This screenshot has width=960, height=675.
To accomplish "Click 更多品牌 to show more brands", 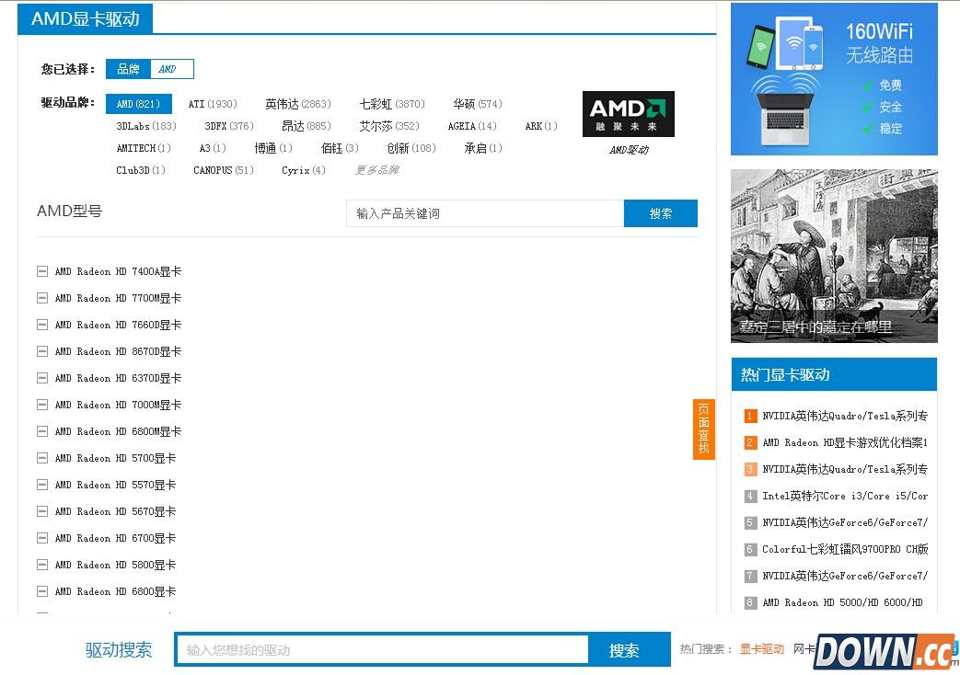I will pos(376,170).
